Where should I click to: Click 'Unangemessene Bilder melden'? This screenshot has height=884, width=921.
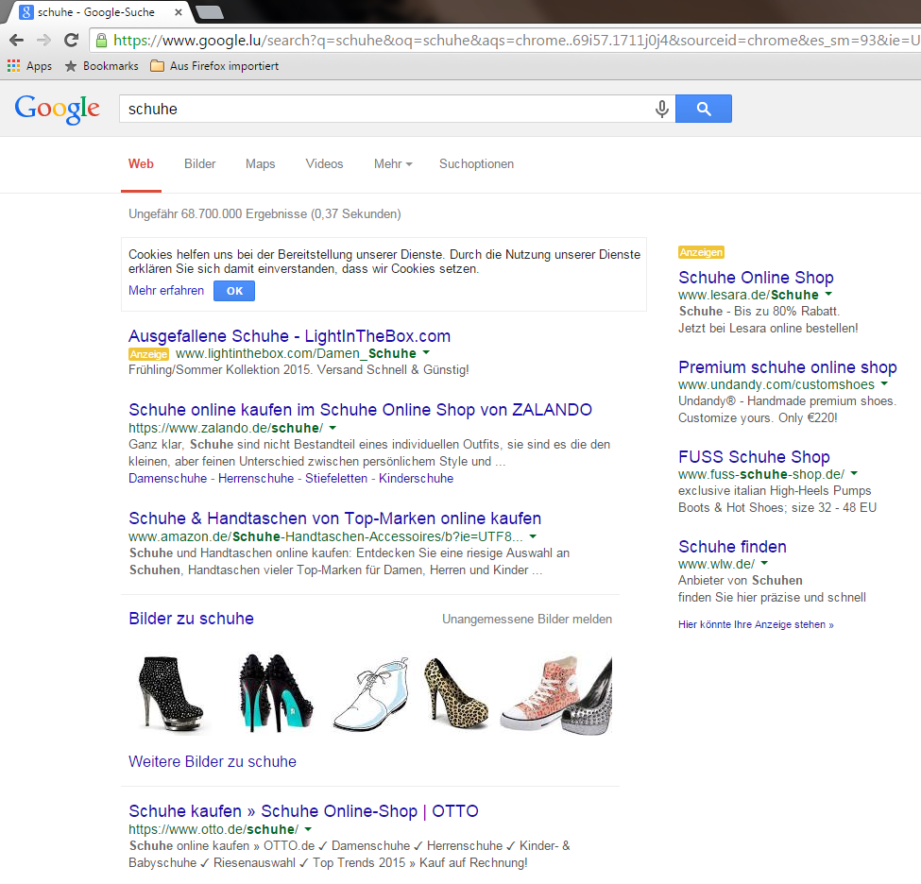pyautogui.click(x=527, y=620)
